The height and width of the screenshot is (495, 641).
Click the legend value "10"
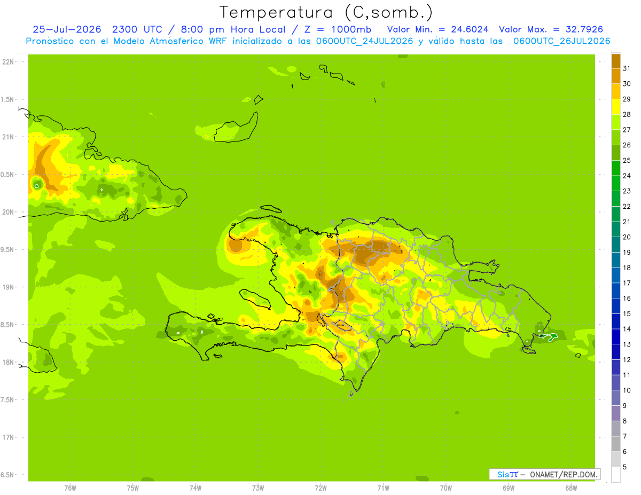[627, 390]
